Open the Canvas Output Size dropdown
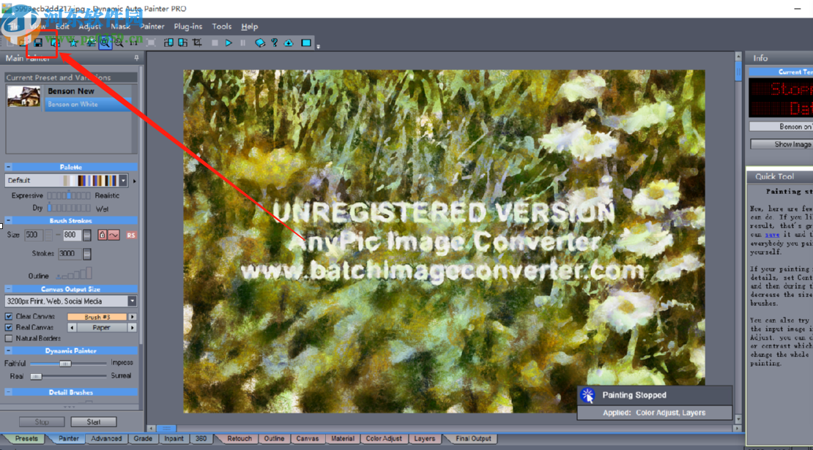 133,301
